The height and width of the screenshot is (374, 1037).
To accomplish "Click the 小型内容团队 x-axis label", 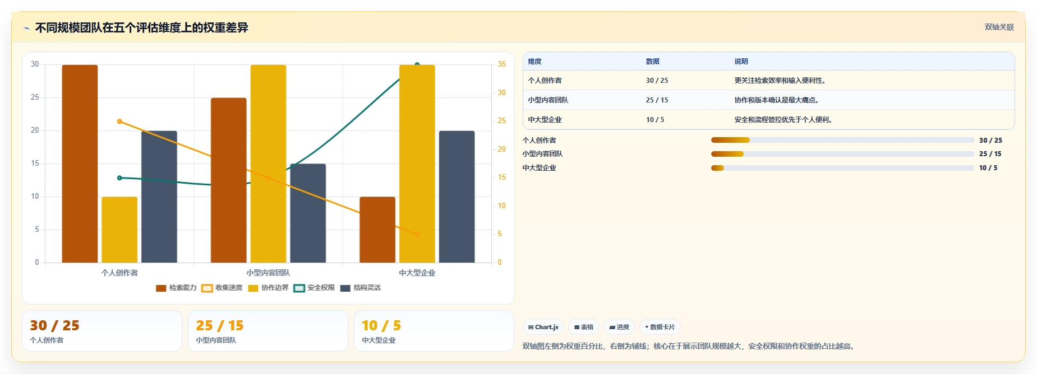I will coord(268,273).
